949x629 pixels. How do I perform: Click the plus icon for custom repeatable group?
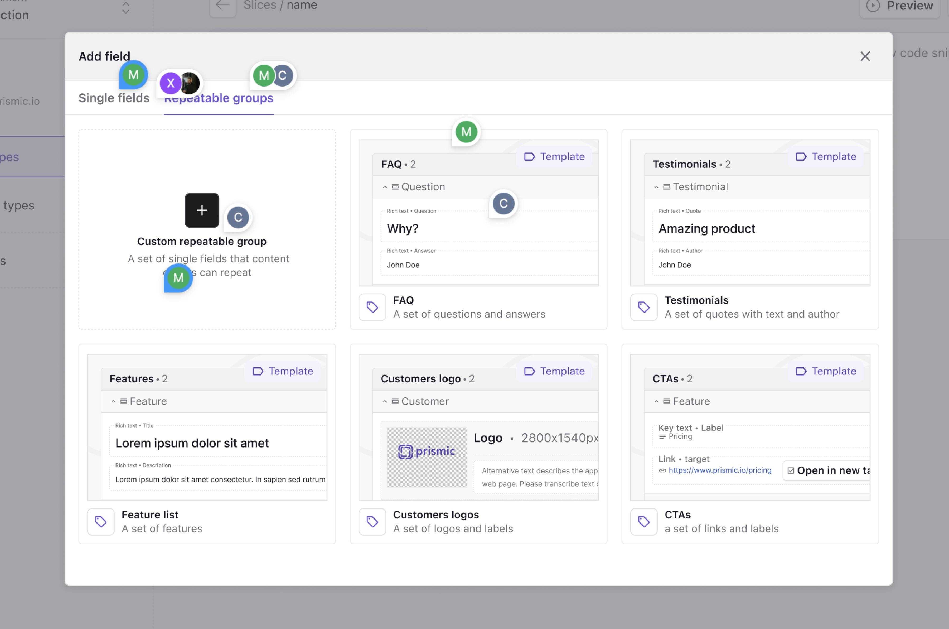[202, 210]
